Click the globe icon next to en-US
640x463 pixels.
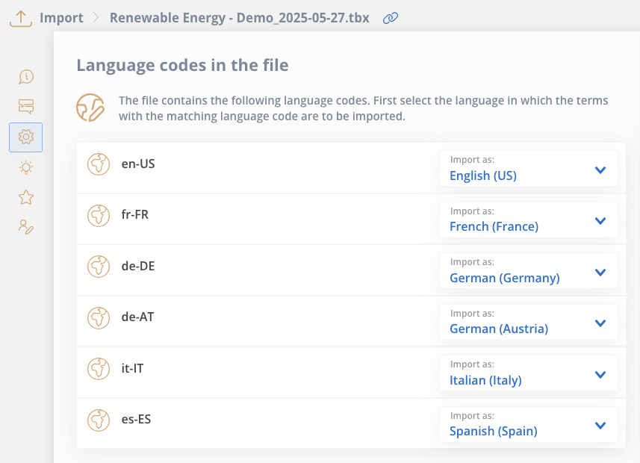click(99, 164)
